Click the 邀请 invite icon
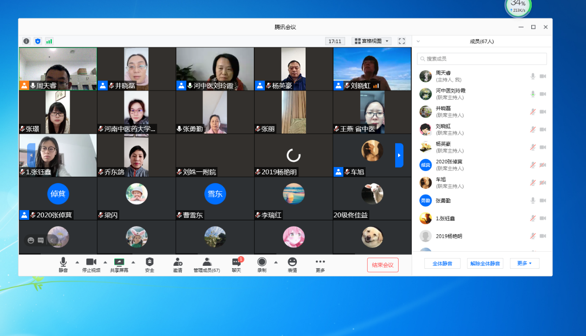This screenshot has width=586, height=336. point(178,262)
